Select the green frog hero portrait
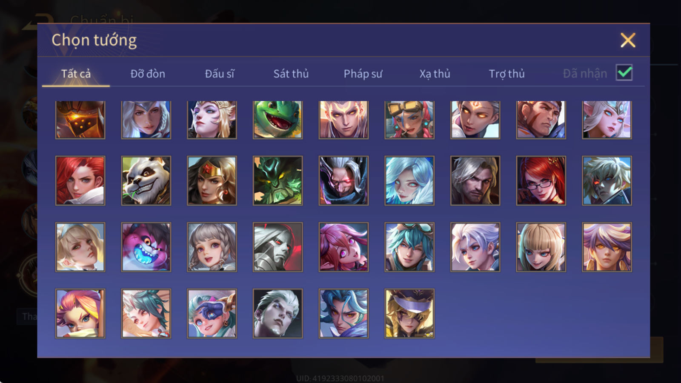This screenshot has height=383, width=681. coord(278,120)
